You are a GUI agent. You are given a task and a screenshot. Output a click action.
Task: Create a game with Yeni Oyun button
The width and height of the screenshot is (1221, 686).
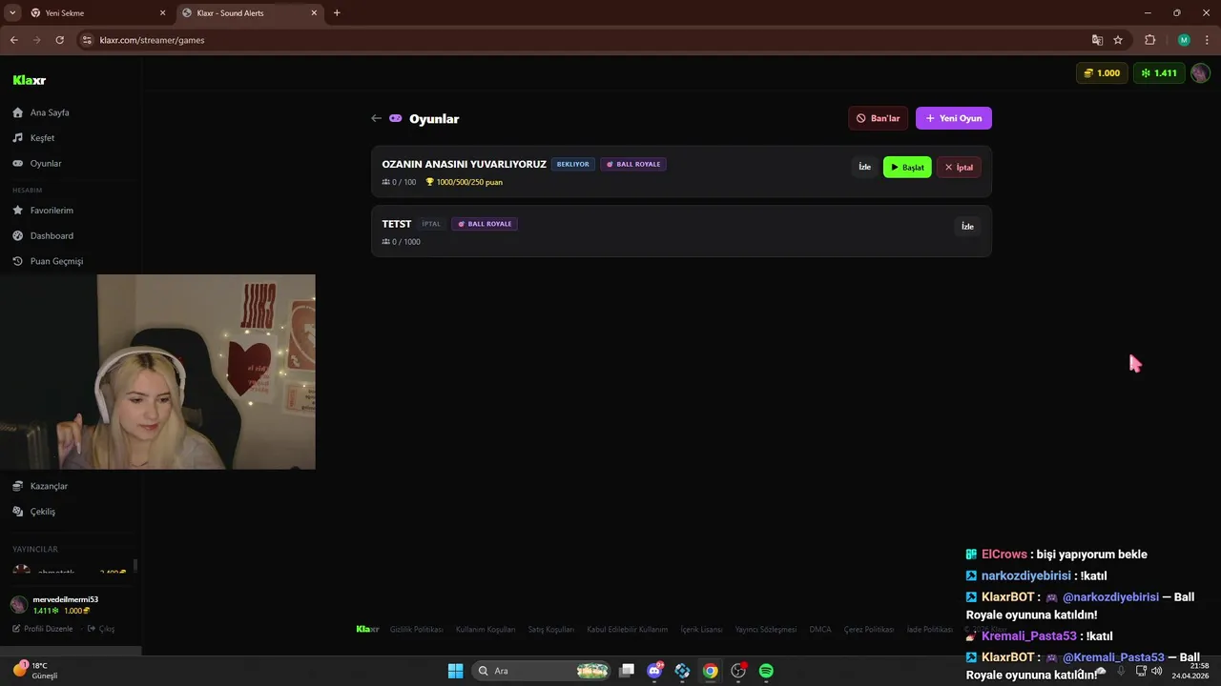(954, 118)
